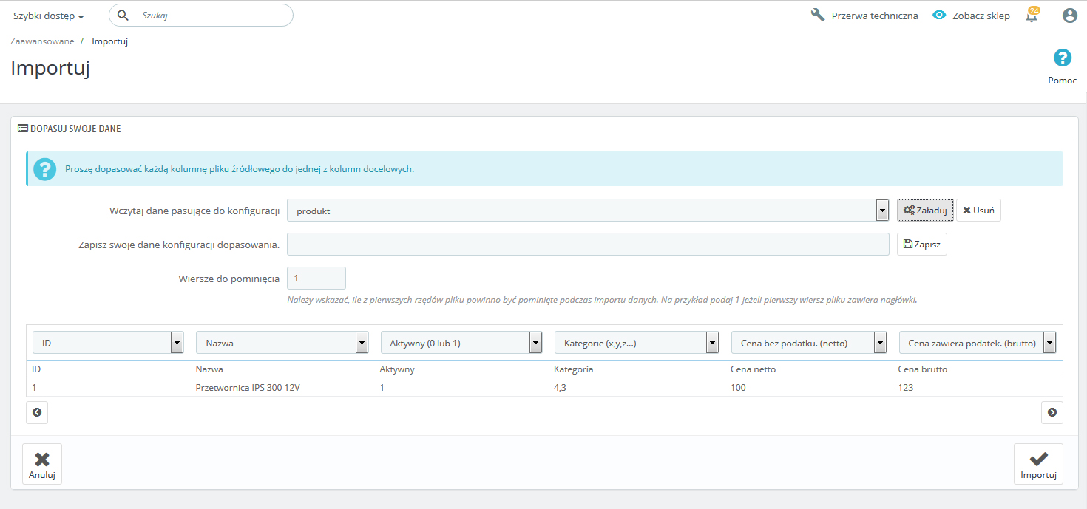The height and width of the screenshot is (509, 1087).
Task: Go to Zaawansowane breadcrumb
Action: [x=42, y=41]
